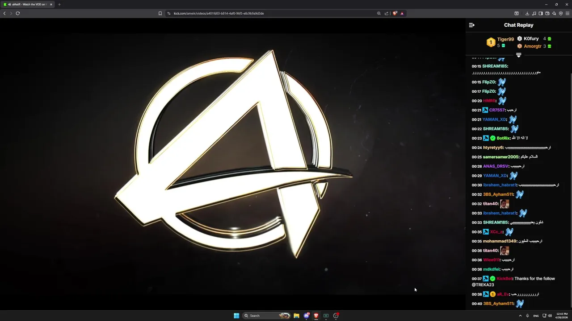The image size is (572, 321).
Task: Bookmark this page with the bookmark icon
Action: (160, 13)
